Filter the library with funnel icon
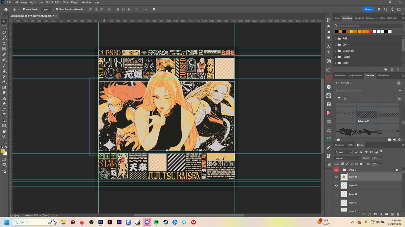 [339, 98]
